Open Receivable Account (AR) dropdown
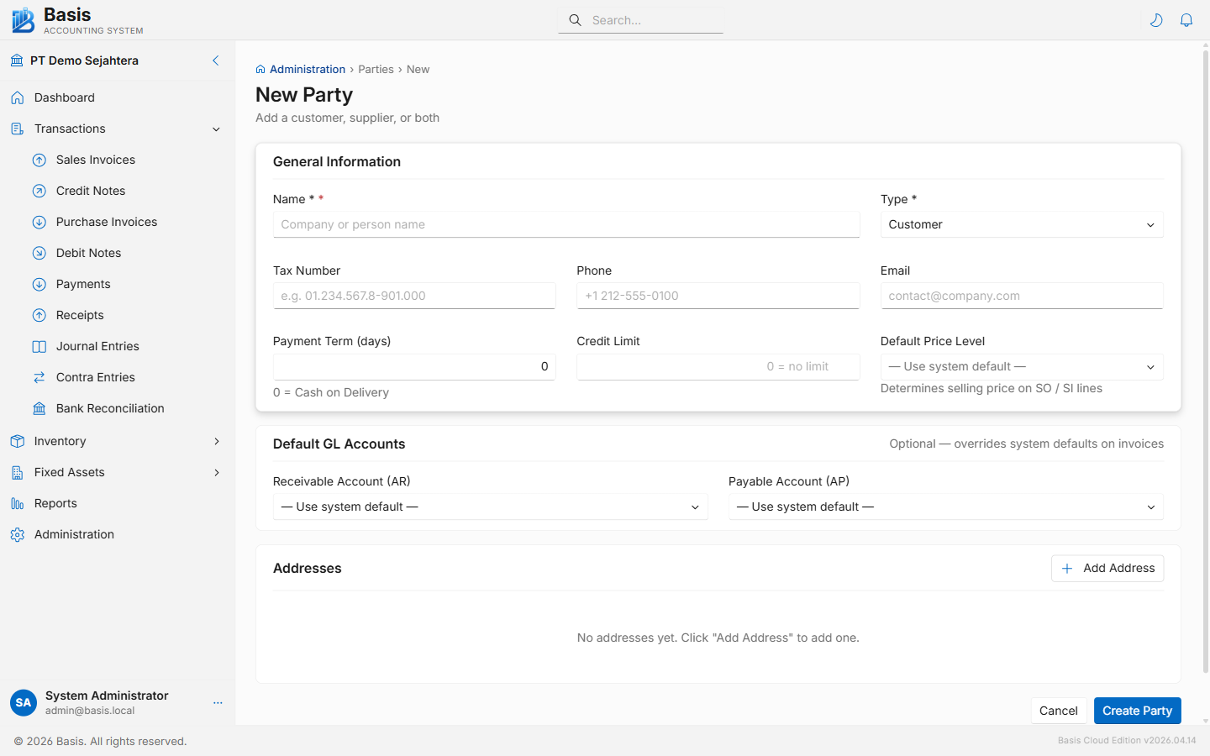The width and height of the screenshot is (1210, 756). pyautogui.click(x=490, y=507)
